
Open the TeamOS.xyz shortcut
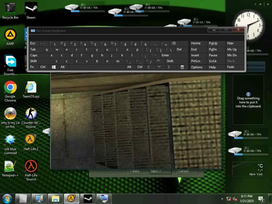(31, 90)
